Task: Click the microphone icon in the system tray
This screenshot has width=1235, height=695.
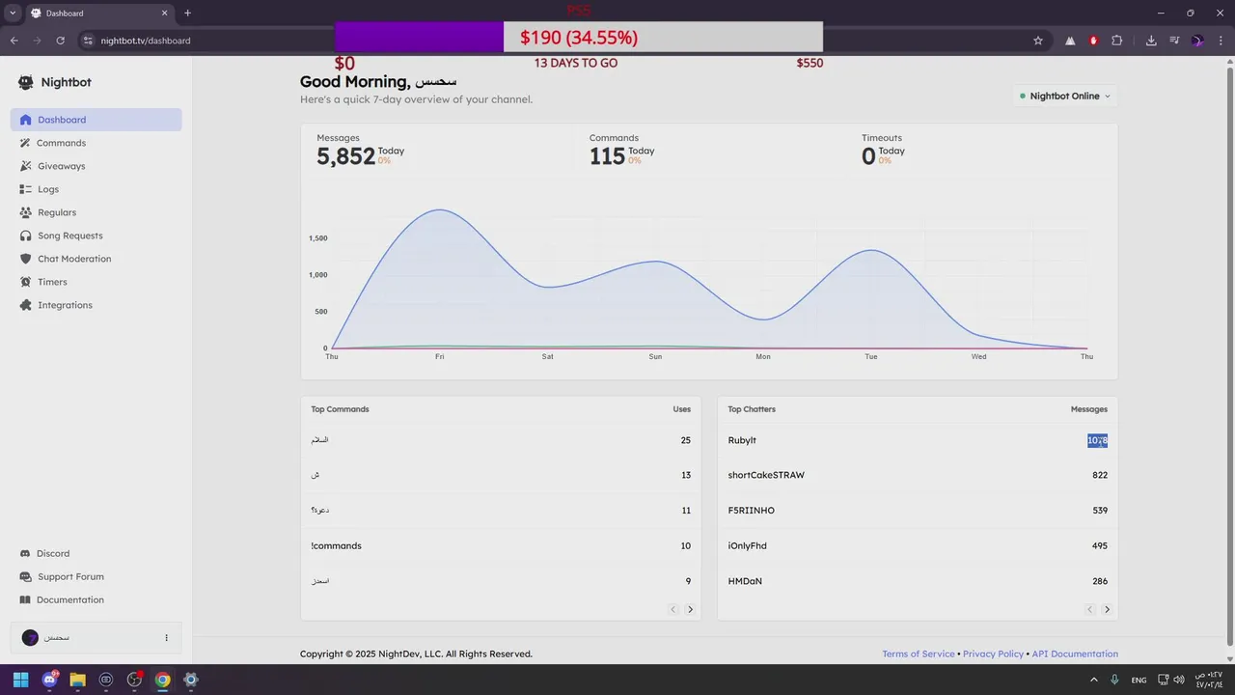Action: click(x=1115, y=680)
